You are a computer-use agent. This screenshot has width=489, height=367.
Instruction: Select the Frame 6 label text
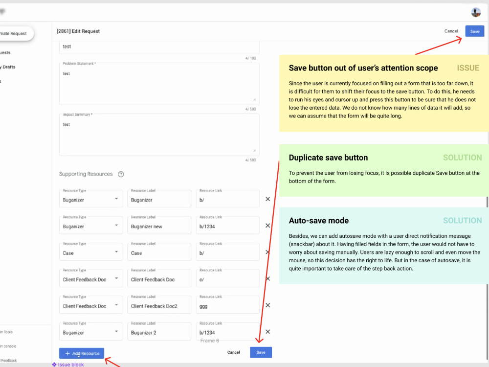tap(210, 341)
